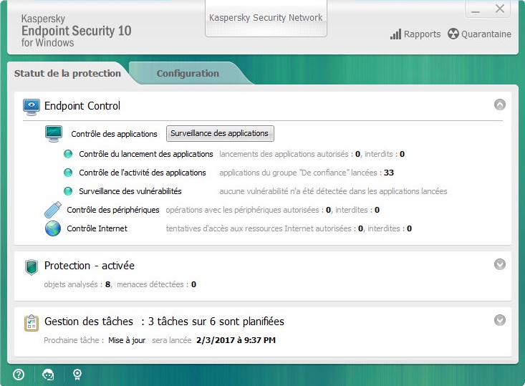
Task: Click the Kaspersky Endpoint Security 10 logo text
Action: point(76,31)
